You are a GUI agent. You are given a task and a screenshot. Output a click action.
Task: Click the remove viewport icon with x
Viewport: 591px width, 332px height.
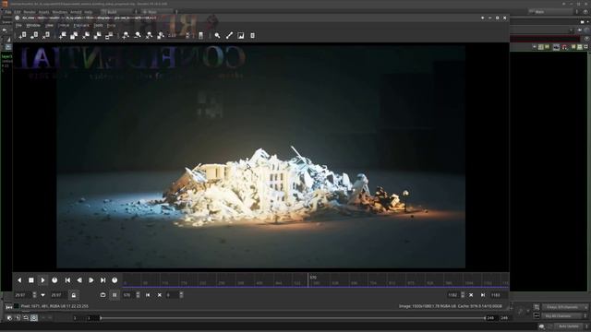click(x=86, y=35)
